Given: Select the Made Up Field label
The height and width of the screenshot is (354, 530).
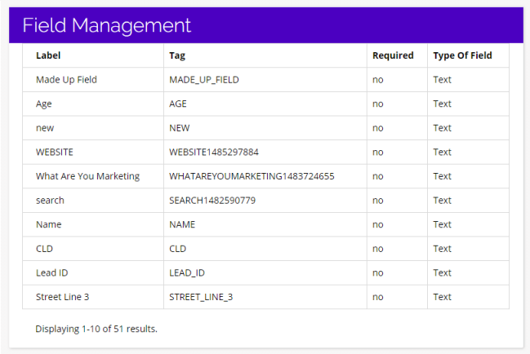Looking at the screenshot, I should [67, 80].
